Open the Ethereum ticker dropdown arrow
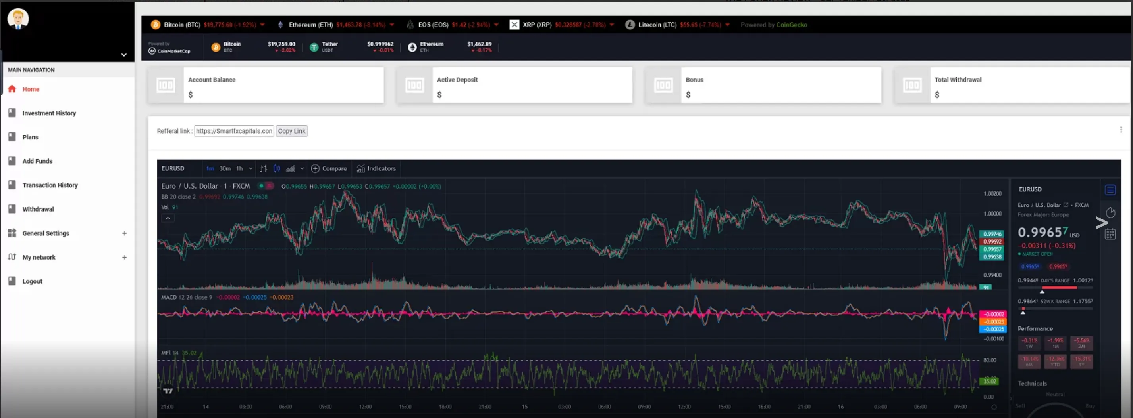The height and width of the screenshot is (418, 1133). [x=392, y=25]
